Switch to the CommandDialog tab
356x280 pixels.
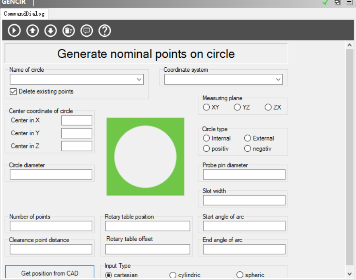pos(24,14)
